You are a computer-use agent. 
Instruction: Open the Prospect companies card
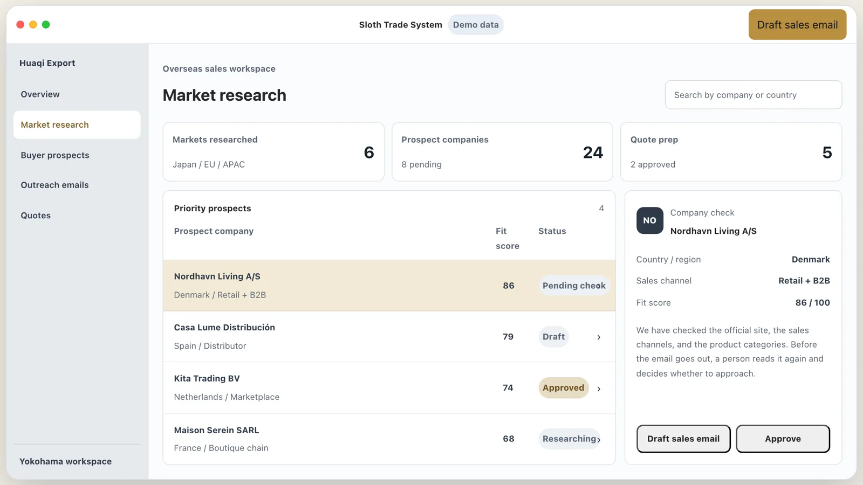502,152
